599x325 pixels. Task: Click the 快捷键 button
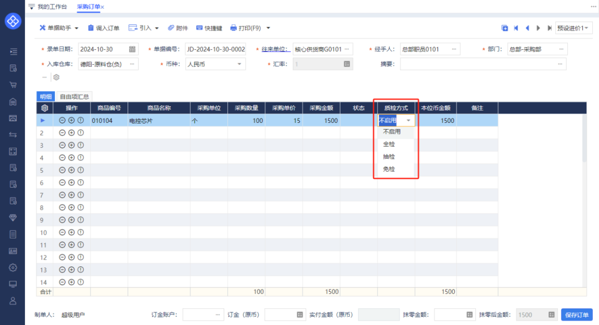coord(209,28)
